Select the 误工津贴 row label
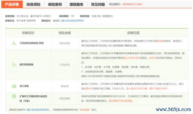Viewport: 193px width, 114px height. click(x=24, y=86)
